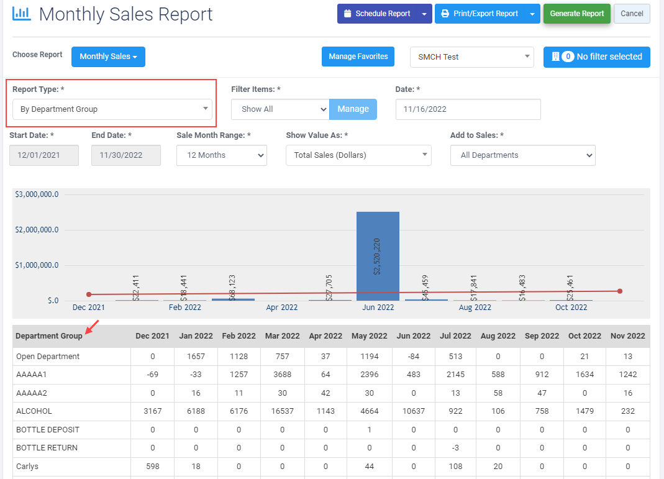The width and height of the screenshot is (664, 479).
Task: Select the Jun 2022 chart bar
Action: (x=378, y=256)
